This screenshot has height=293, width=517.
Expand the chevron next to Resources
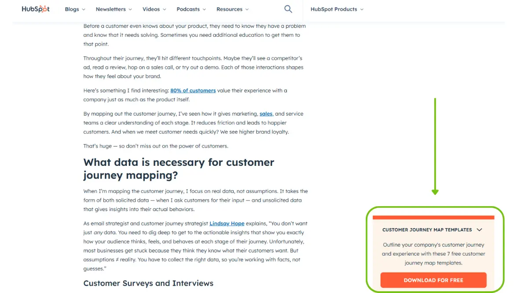point(247,10)
